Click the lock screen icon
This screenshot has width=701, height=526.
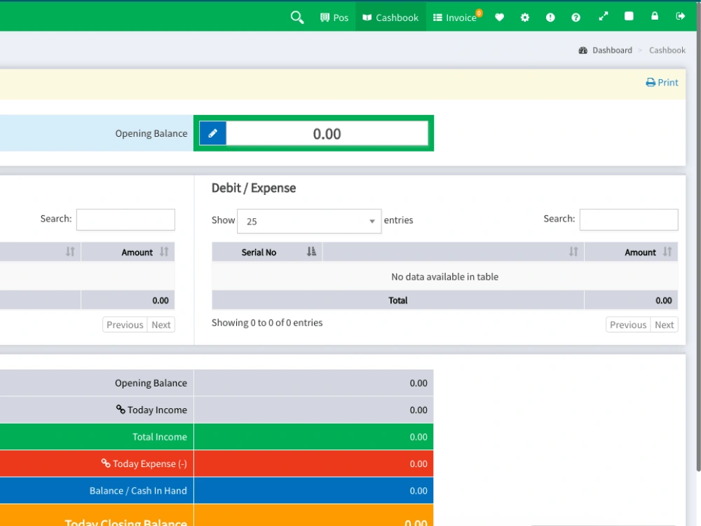coord(655,17)
